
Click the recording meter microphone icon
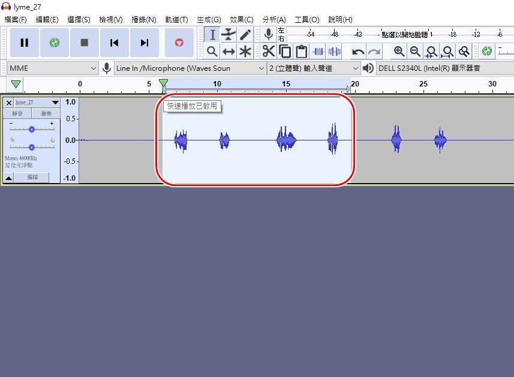(269, 34)
